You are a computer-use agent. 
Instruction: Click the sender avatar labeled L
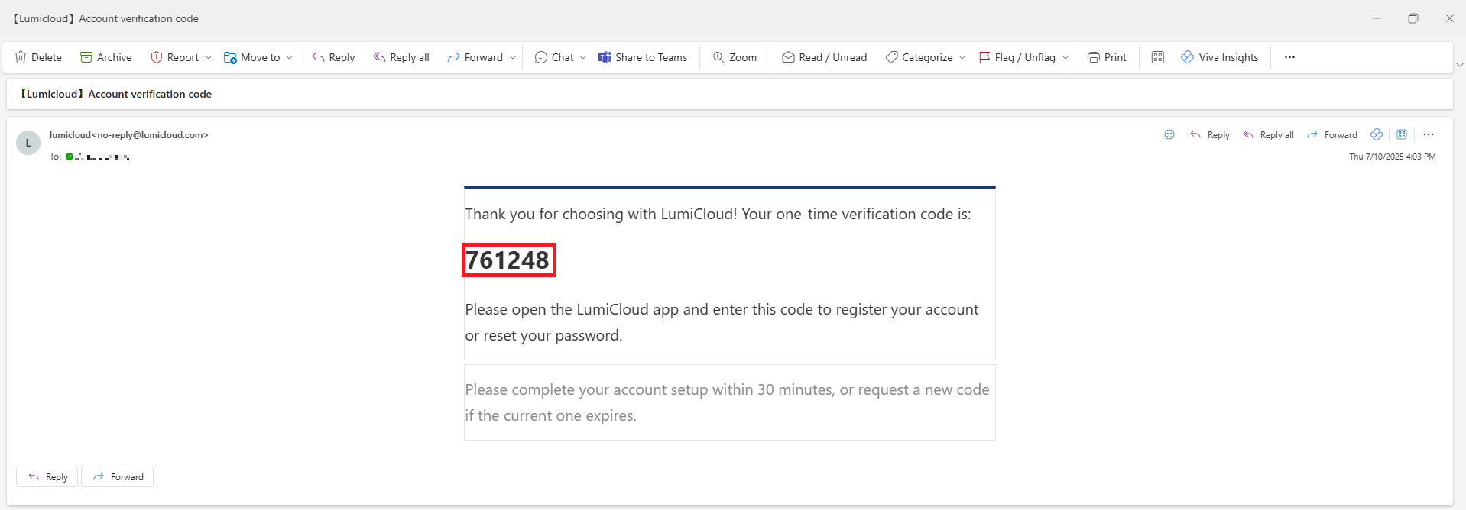(x=28, y=143)
